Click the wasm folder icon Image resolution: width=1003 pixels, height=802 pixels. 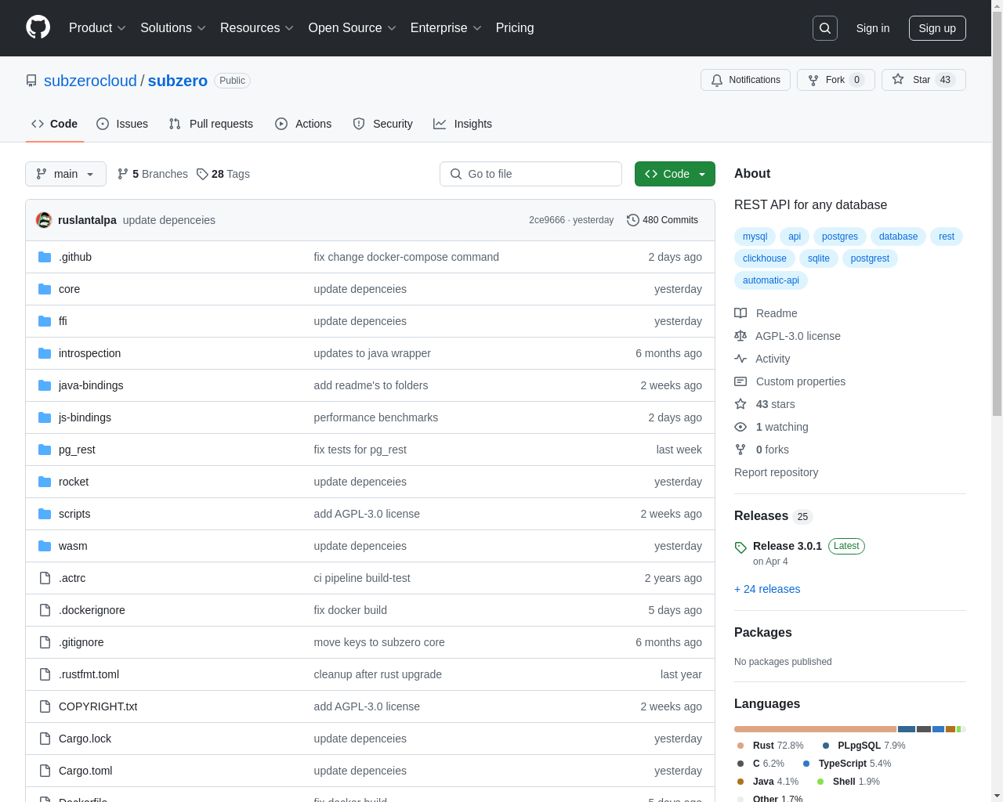coord(45,546)
